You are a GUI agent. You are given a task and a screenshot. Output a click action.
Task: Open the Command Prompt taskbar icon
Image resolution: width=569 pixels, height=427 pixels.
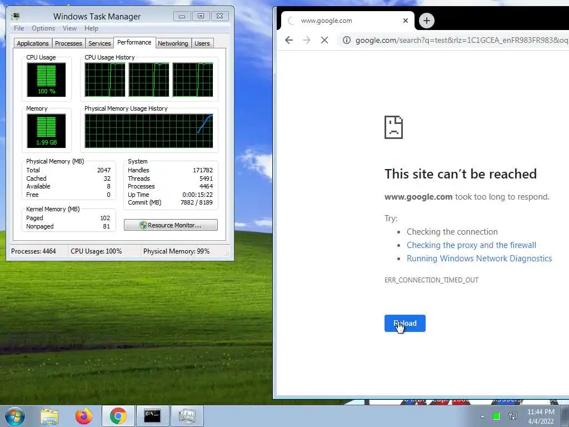[x=152, y=416]
